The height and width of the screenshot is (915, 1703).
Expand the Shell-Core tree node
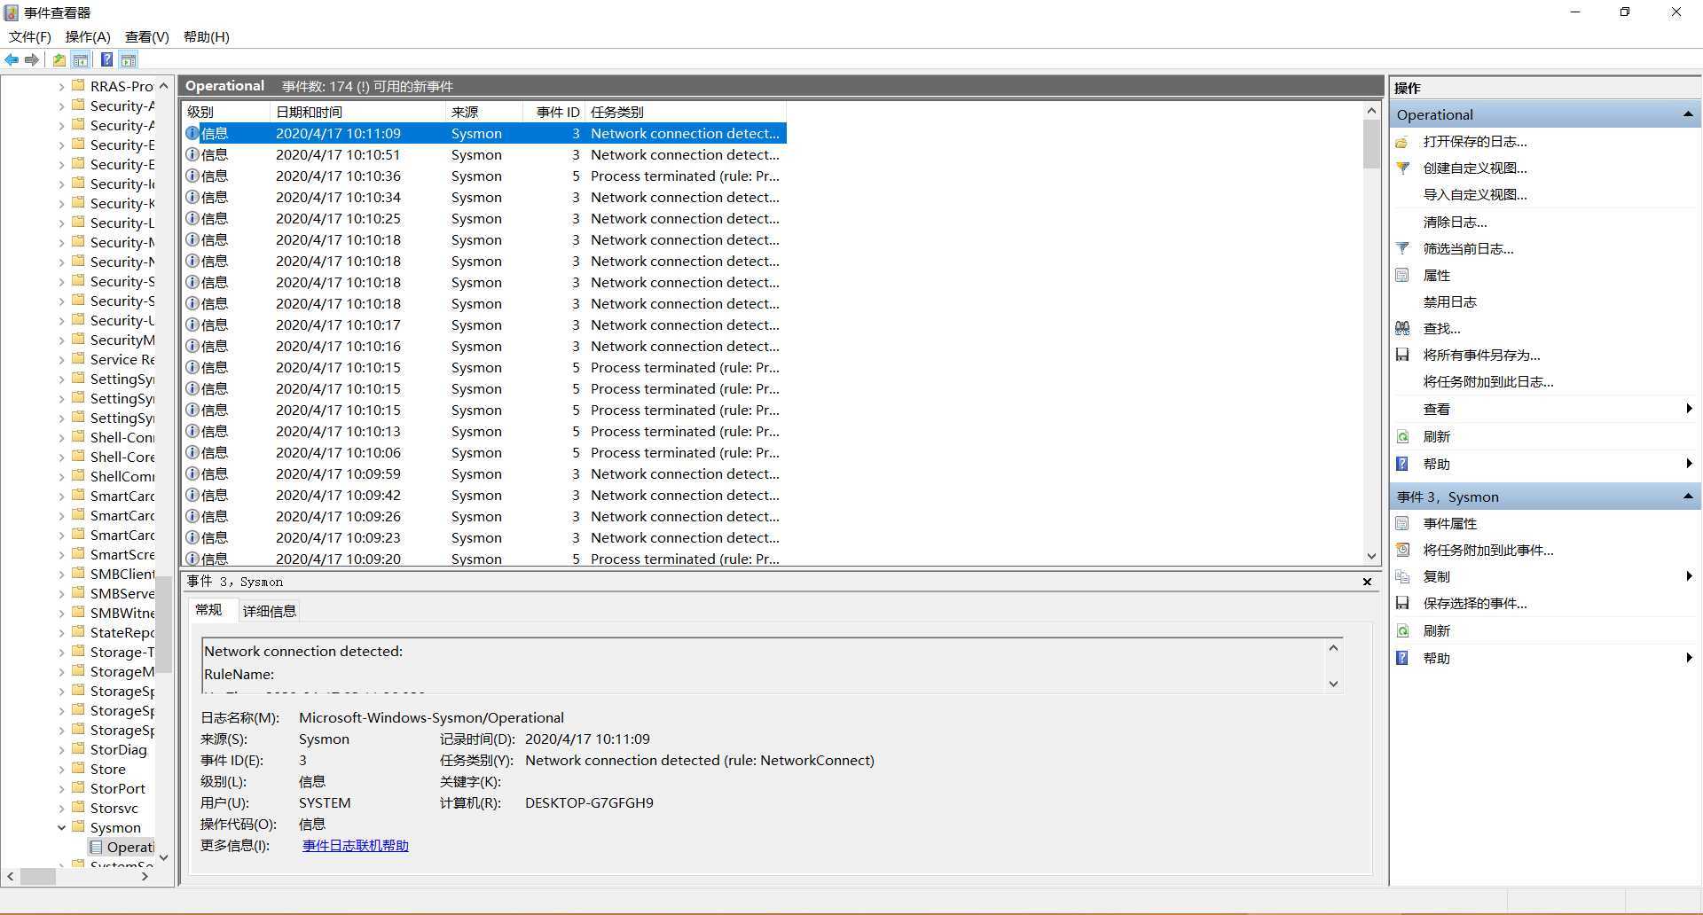coord(61,457)
